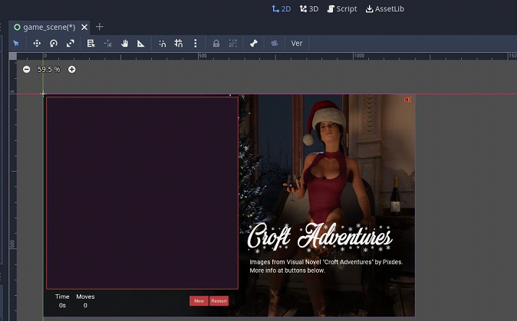Open the skeleton bone options
The height and width of the screenshot is (321, 517).
254,43
